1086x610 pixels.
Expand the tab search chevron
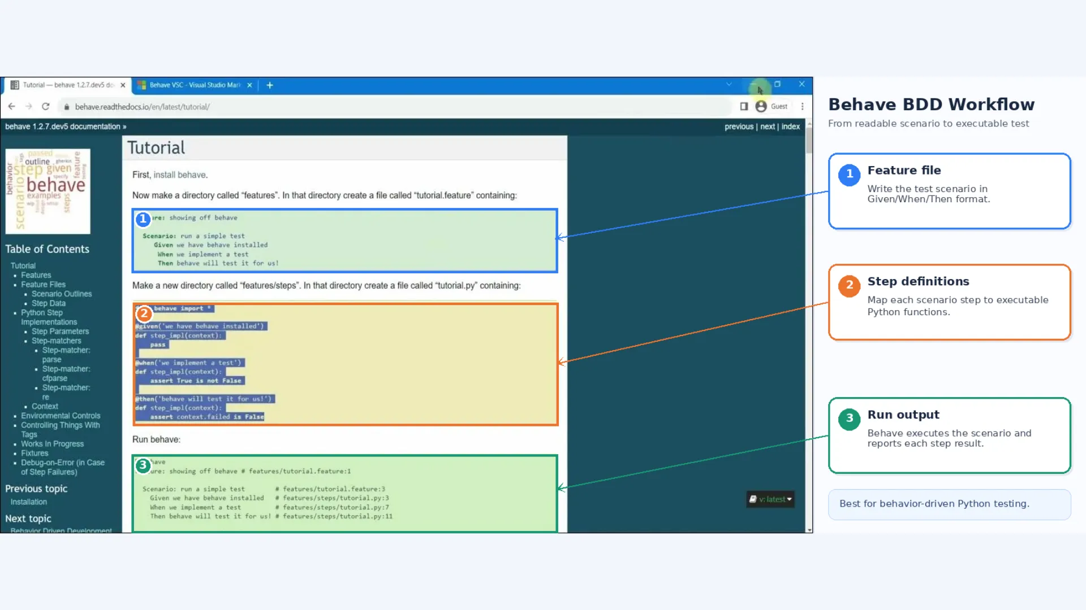[729, 84]
